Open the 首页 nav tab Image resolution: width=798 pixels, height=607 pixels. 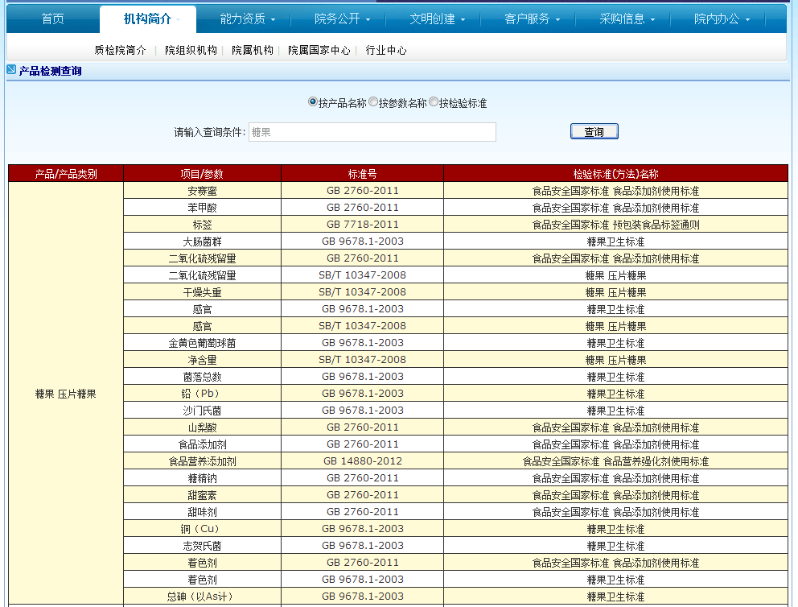point(53,19)
